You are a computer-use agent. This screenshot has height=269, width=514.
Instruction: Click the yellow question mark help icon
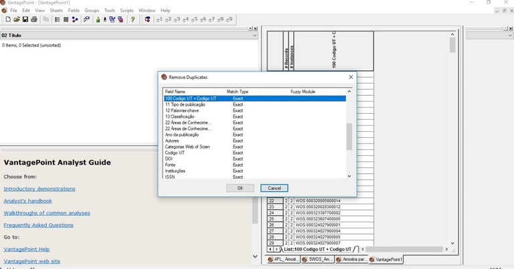(x=133, y=19)
